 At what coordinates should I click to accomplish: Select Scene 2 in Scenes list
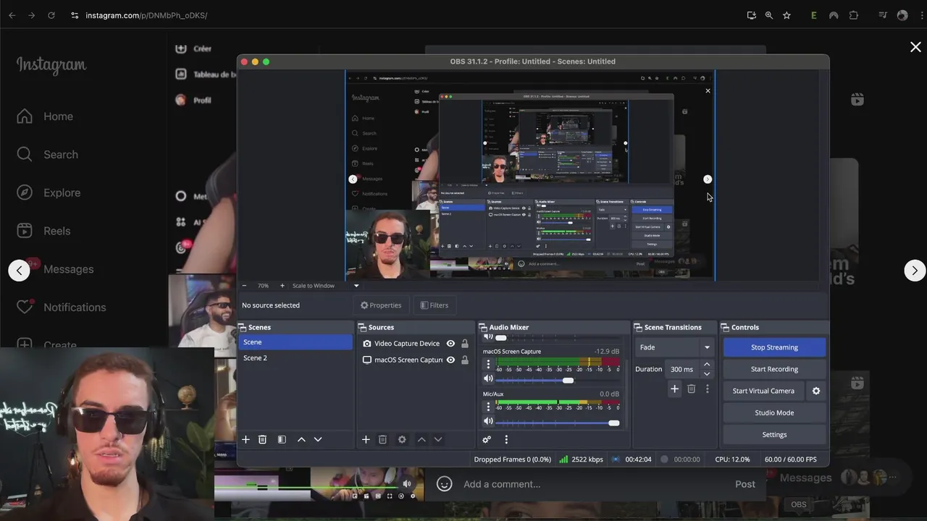(x=295, y=358)
